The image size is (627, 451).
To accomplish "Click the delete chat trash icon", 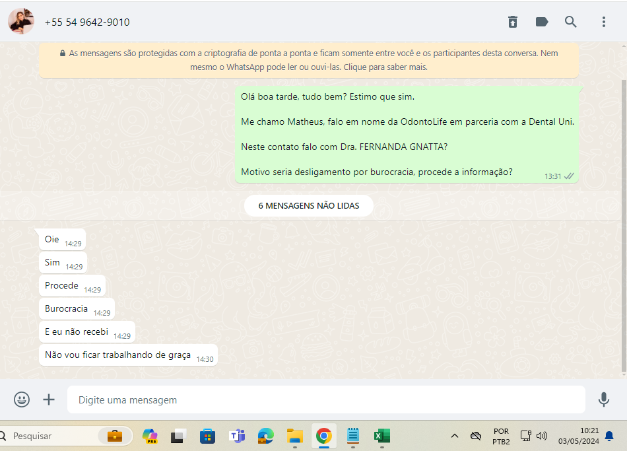I will click(513, 22).
